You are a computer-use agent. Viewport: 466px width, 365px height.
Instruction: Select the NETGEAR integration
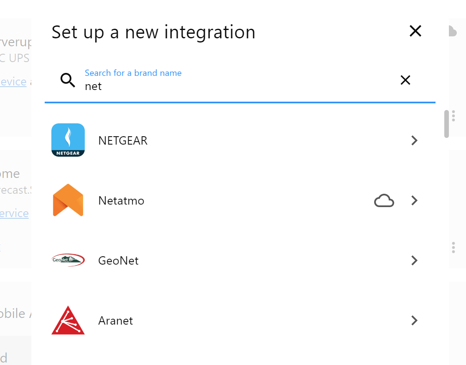click(x=209, y=140)
